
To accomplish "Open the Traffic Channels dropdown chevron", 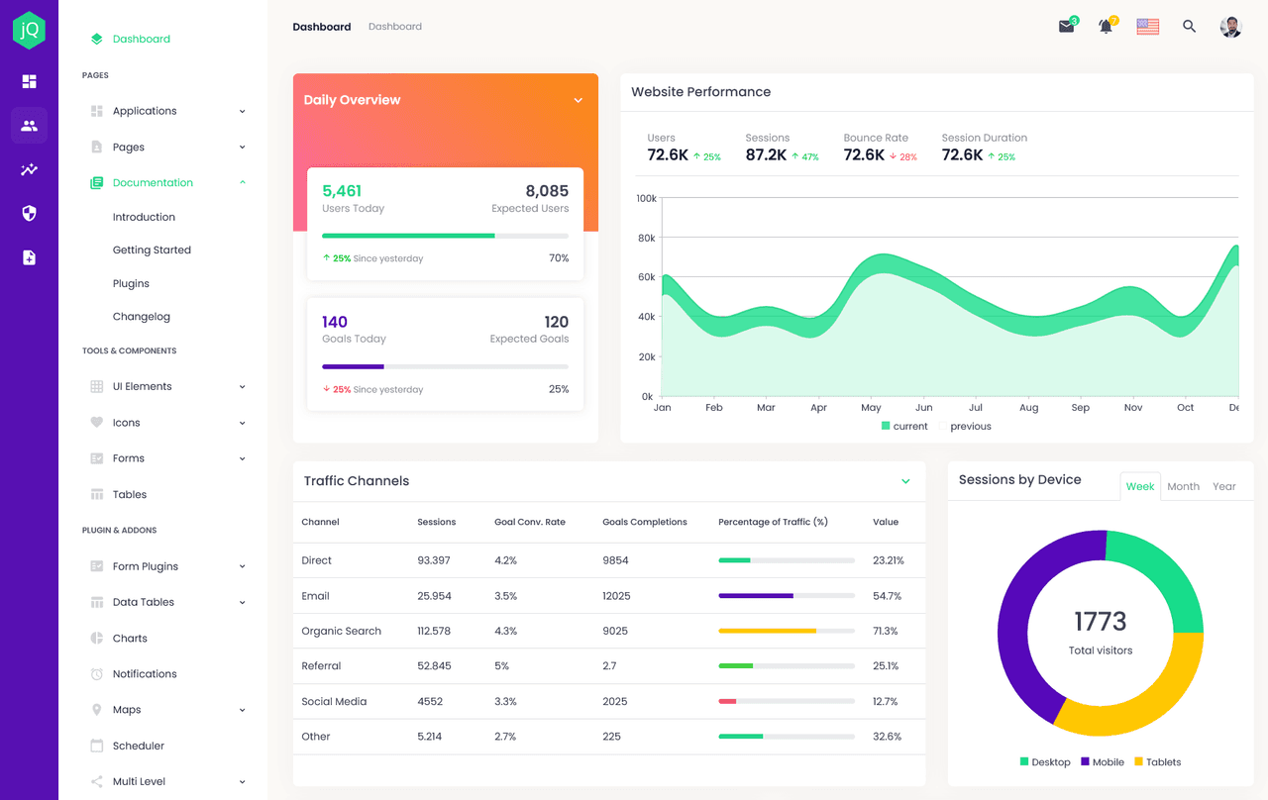I will [905, 481].
